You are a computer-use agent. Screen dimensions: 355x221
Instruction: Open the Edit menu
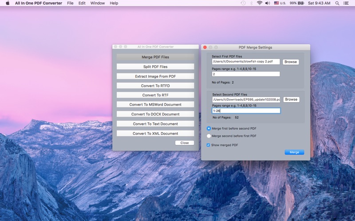click(x=82, y=3)
